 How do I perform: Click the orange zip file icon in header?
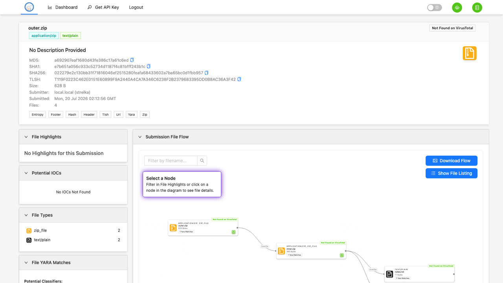tap(470, 53)
